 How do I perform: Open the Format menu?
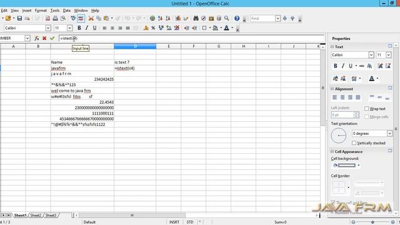click(x=41, y=11)
